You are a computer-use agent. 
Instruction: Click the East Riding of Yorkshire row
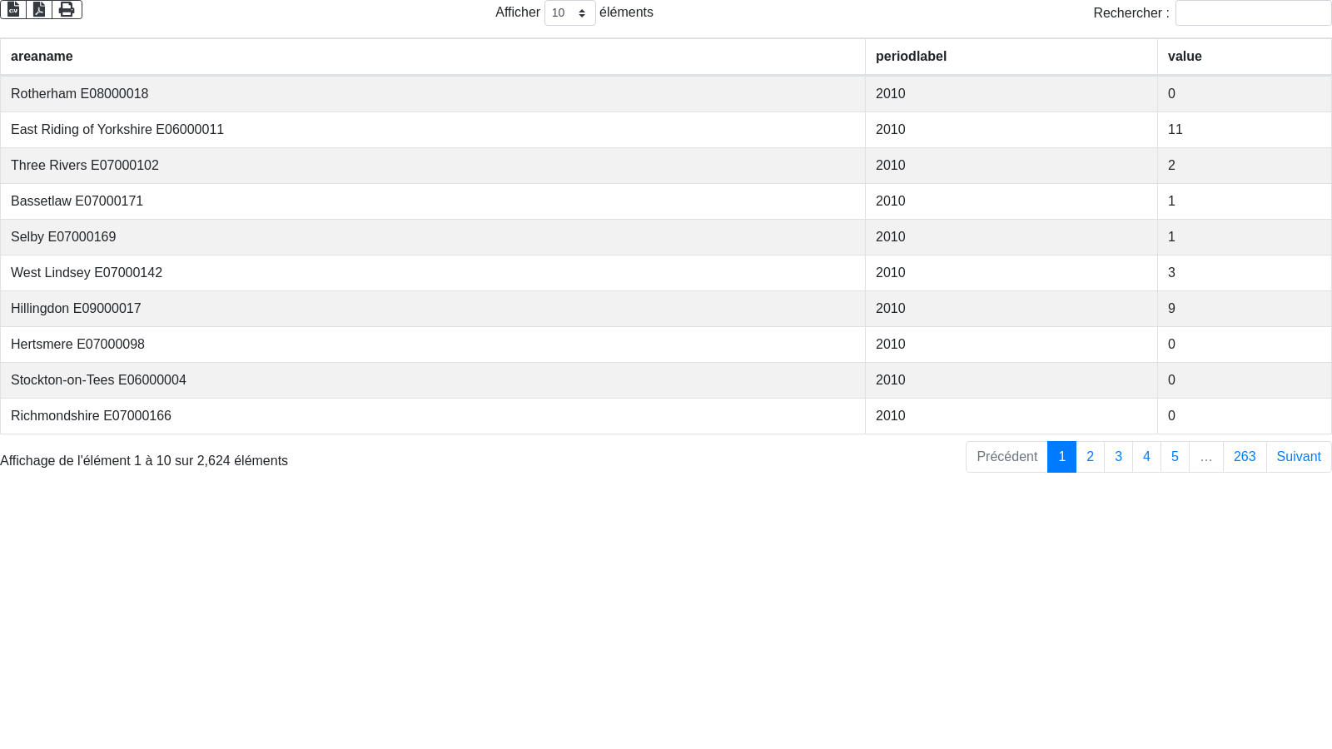117,130
